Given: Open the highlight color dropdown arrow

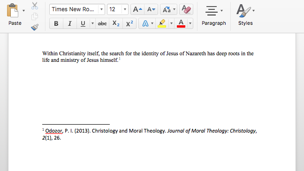Looking at the screenshot, I should pos(171,23).
